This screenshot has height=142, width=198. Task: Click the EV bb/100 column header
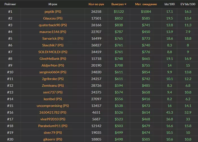[x=188, y=4]
